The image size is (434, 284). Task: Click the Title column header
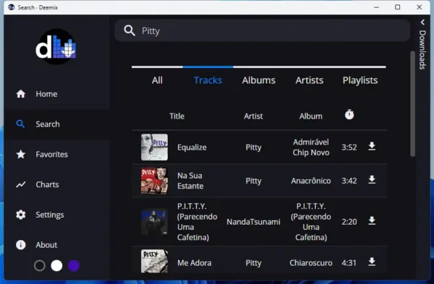(177, 116)
